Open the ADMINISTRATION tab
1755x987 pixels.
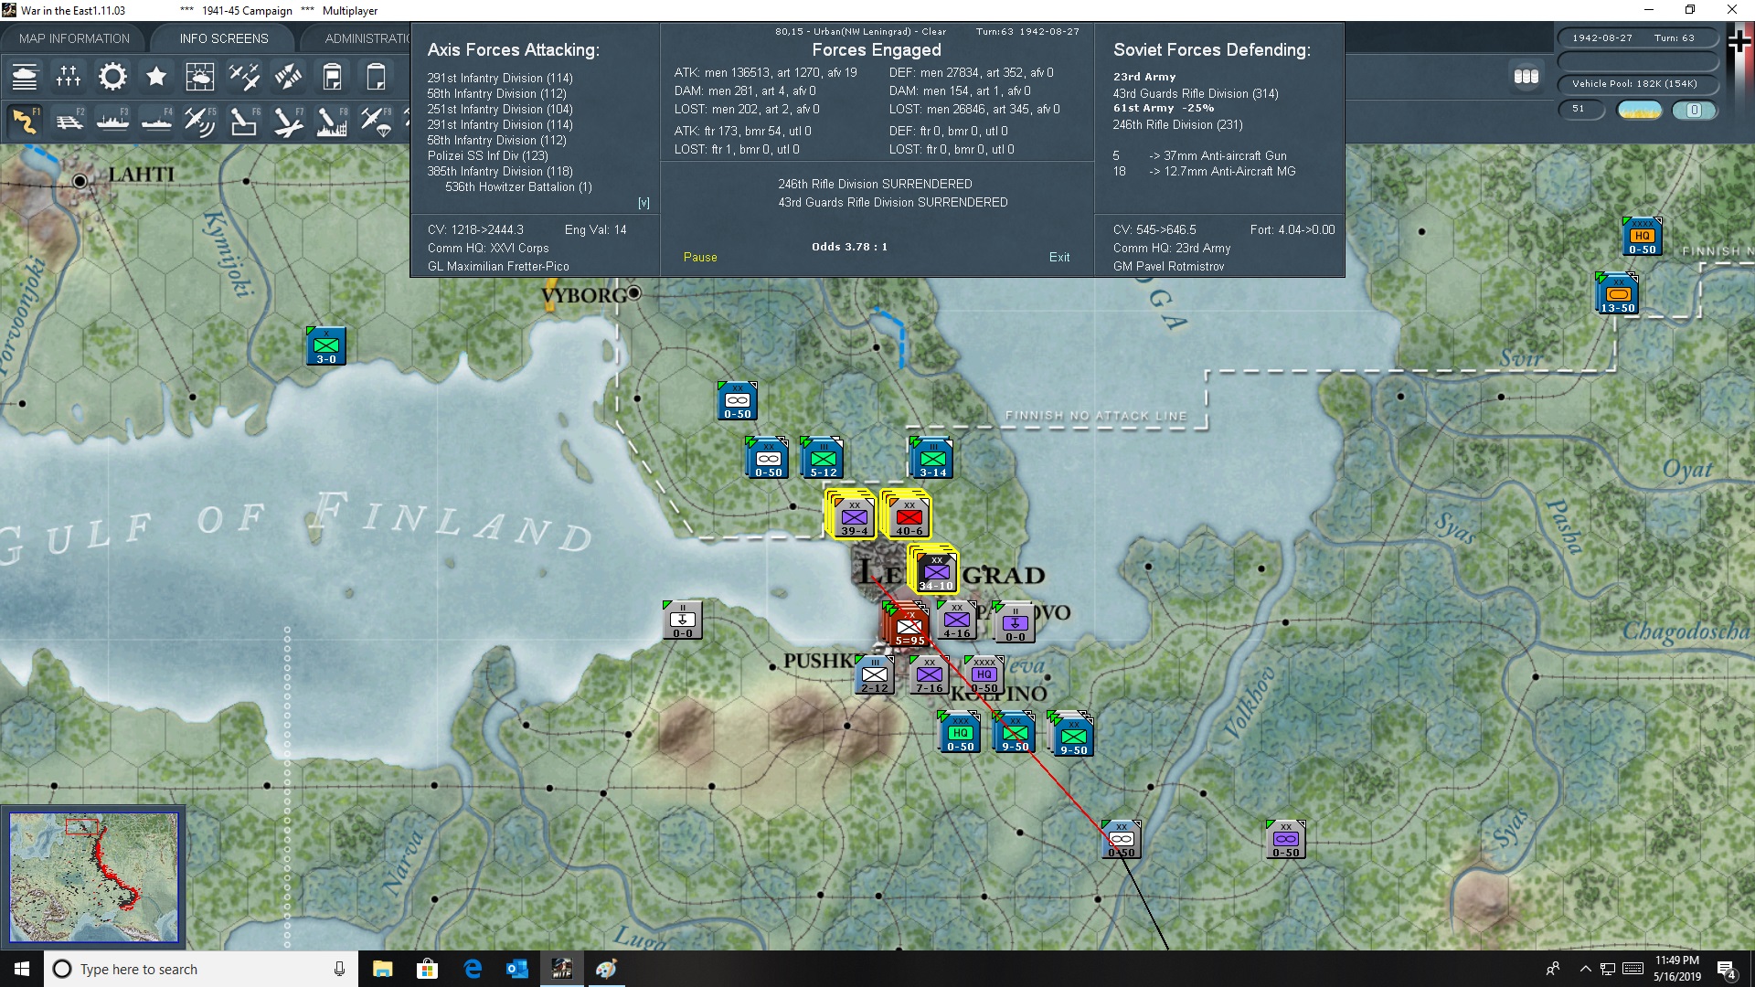pyautogui.click(x=367, y=38)
